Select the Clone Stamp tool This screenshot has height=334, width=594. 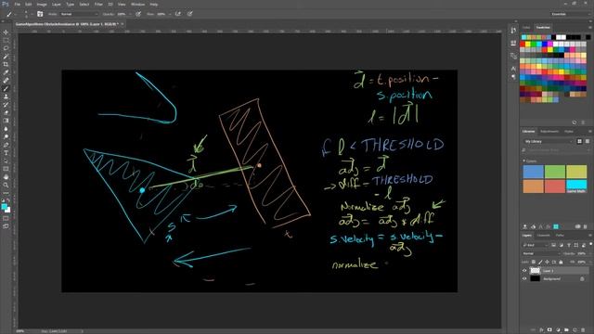tap(6, 96)
